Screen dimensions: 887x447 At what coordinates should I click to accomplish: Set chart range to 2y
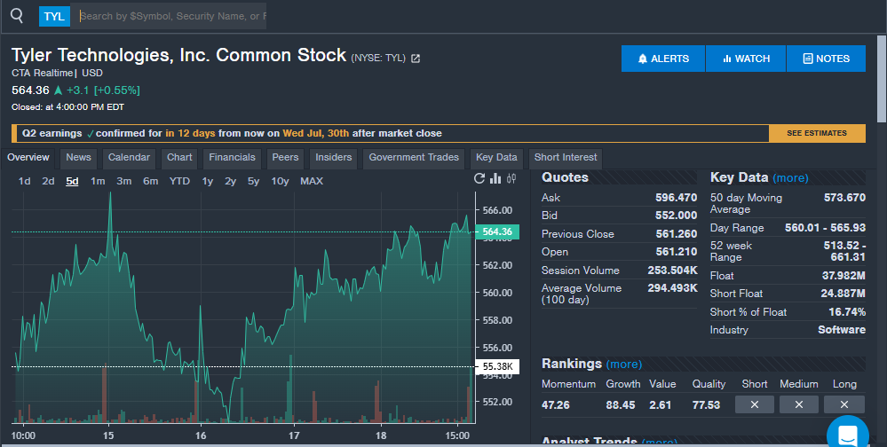click(x=230, y=182)
